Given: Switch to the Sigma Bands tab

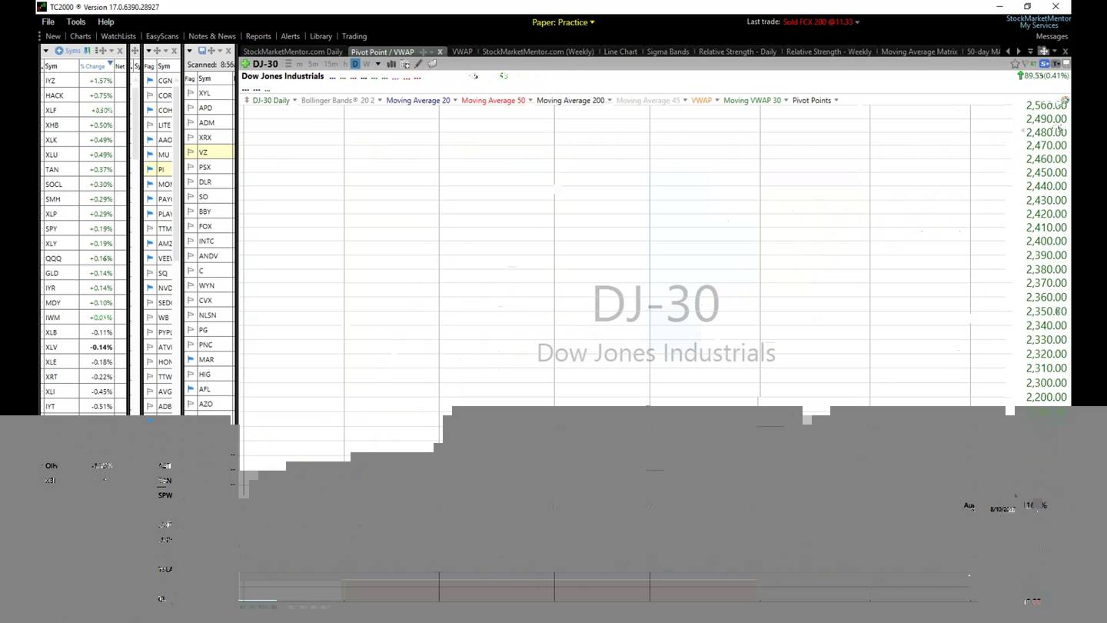Looking at the screenshot, I should 667,52.
